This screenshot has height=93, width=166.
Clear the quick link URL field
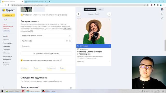(70, 36)
